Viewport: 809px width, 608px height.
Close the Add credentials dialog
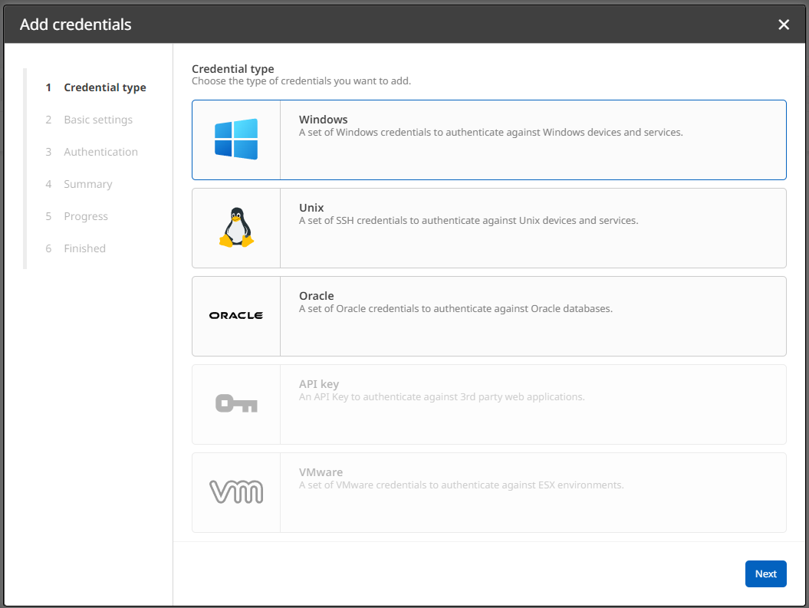pos(784,25)
